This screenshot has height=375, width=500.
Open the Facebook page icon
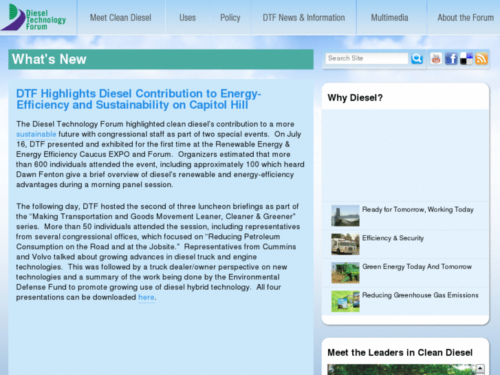[451, 58]
